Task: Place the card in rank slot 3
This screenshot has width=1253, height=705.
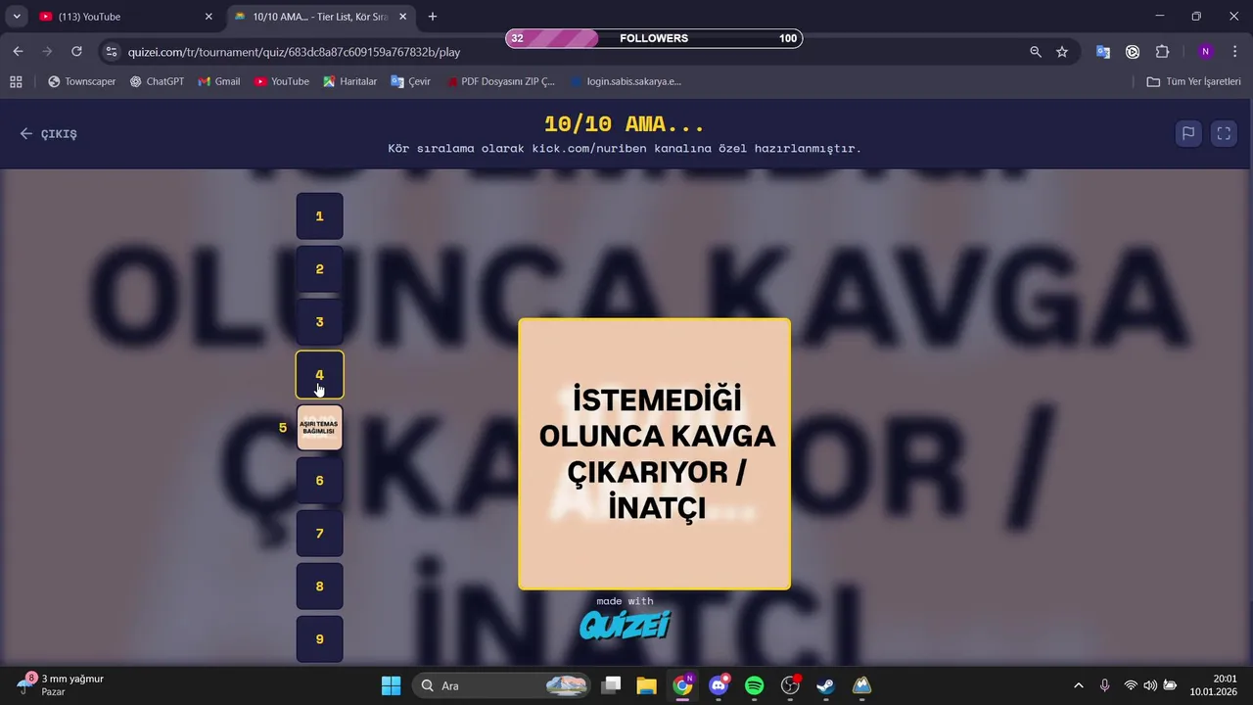Action: (319, 321)
